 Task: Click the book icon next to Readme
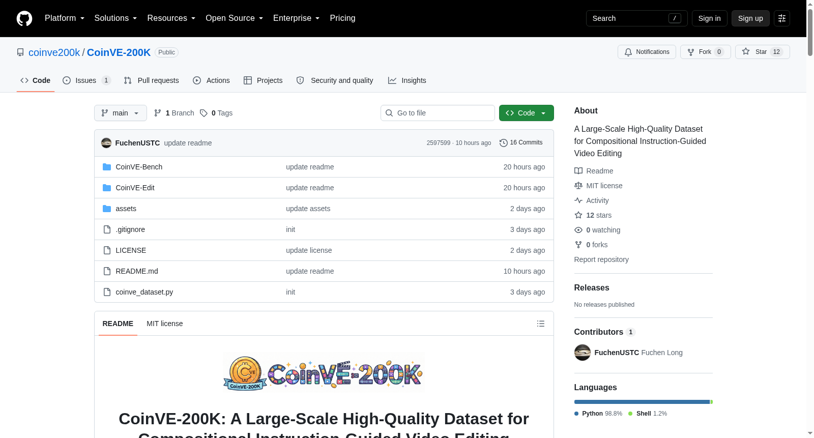[578, 171]
